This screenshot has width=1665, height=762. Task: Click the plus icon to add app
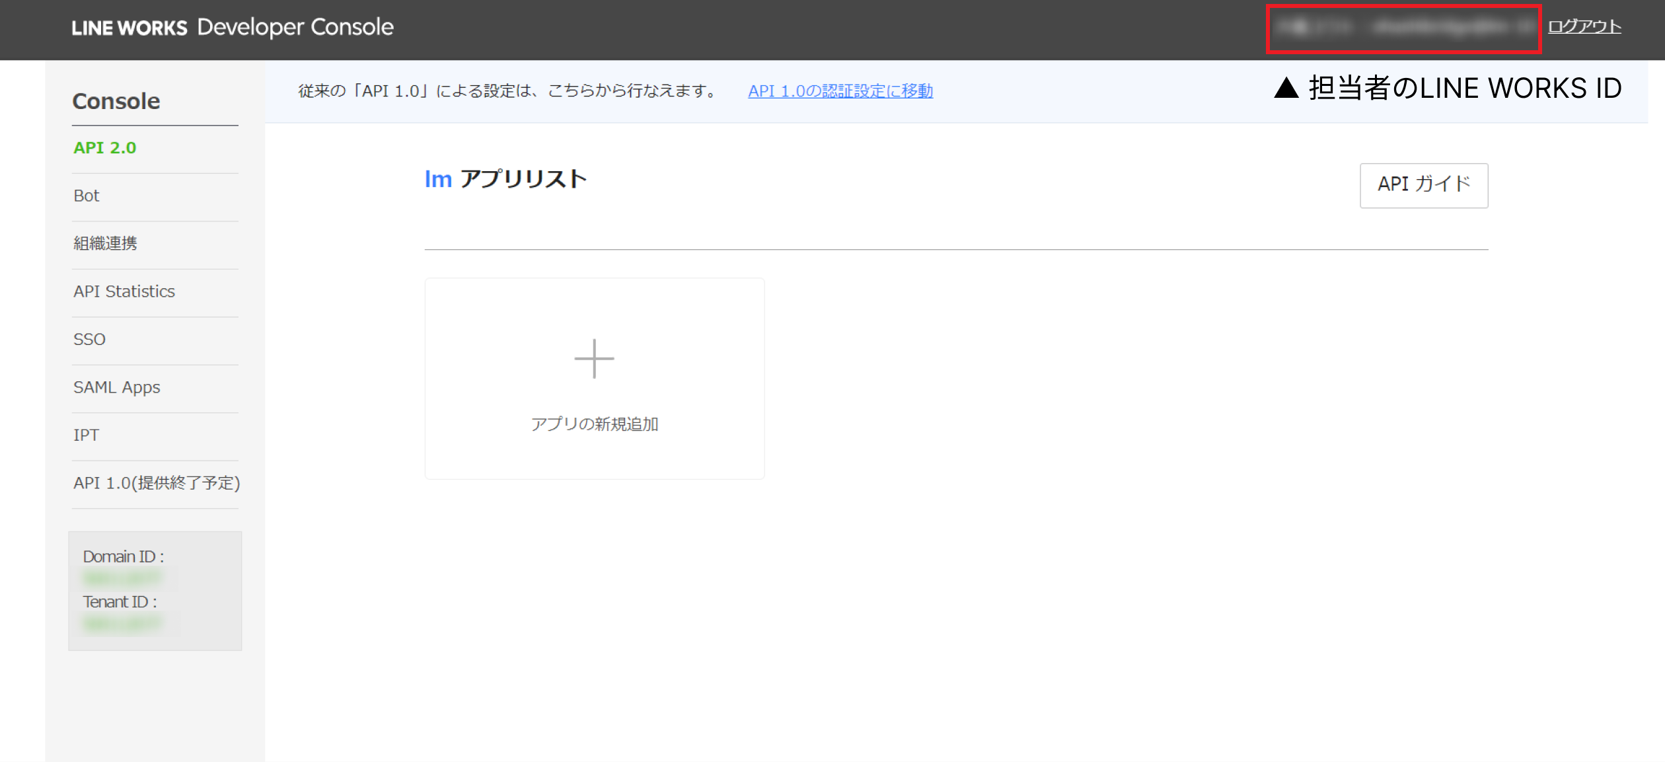[x=594, y=359]
